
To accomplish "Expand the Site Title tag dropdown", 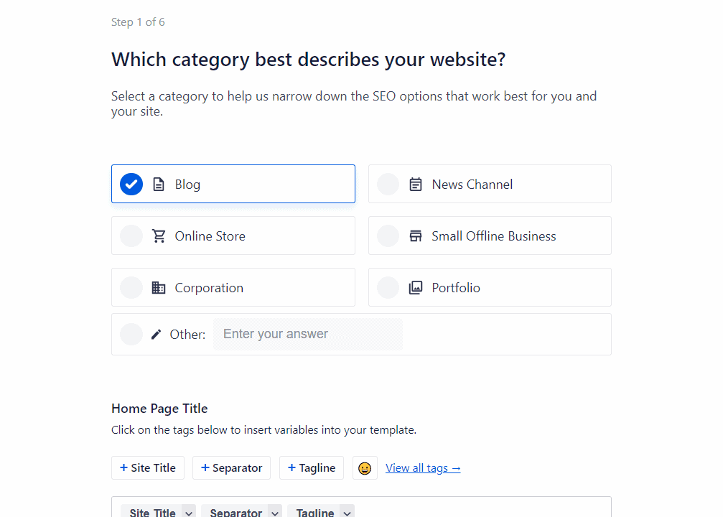I will pos(190,511).
